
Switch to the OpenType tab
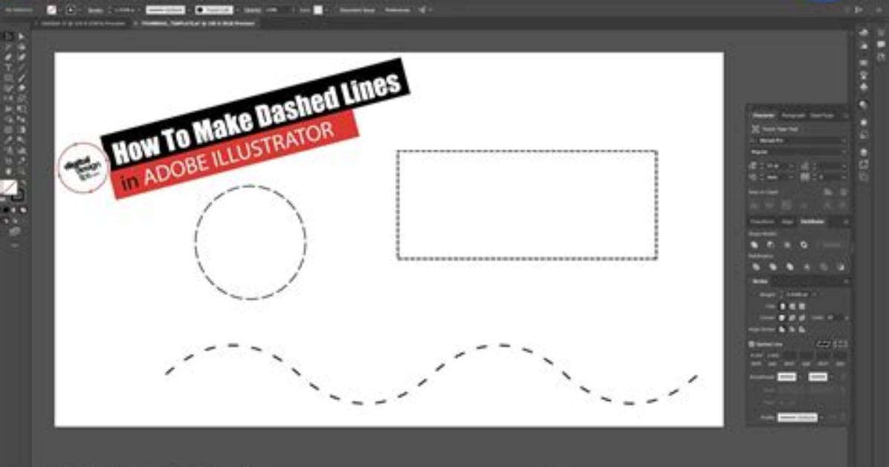pyautogui.click(x=821, y=115)
